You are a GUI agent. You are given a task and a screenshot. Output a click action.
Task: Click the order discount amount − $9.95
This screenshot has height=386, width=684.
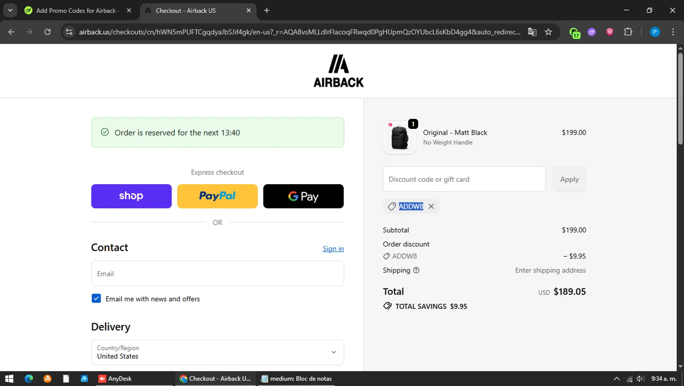click(575, 256)
